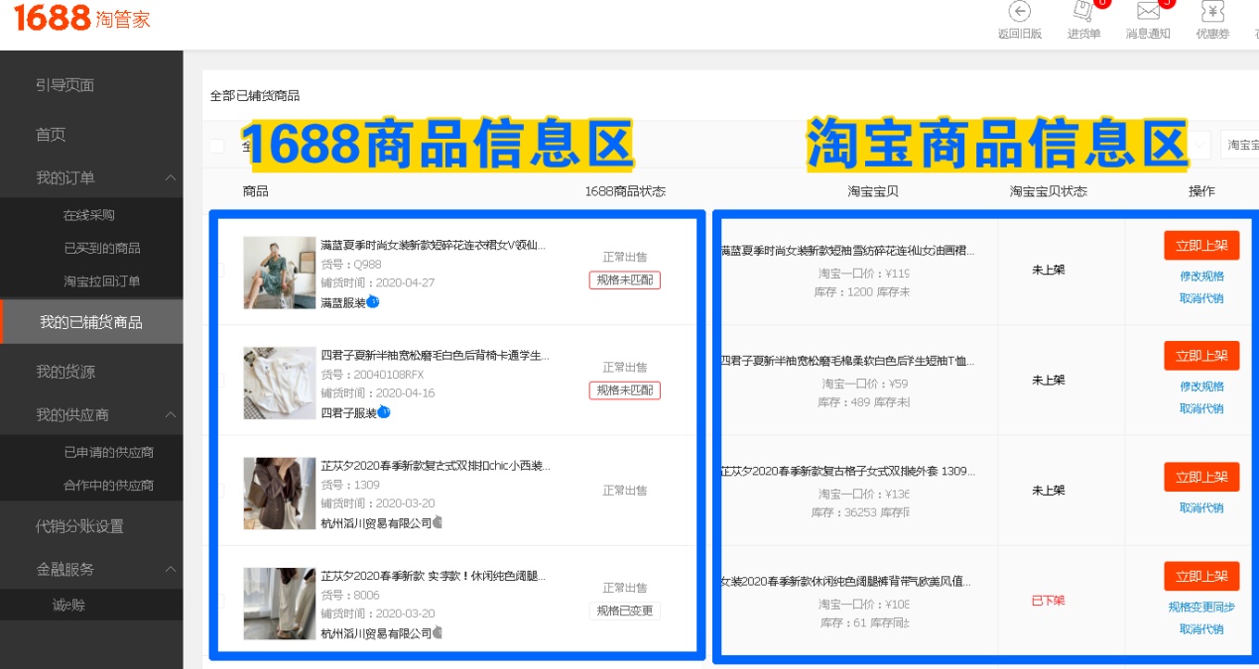Check the checkbox for the 四君子 shirt product
The height and width of the screenshot is (669, 1259).
point(220,380)
